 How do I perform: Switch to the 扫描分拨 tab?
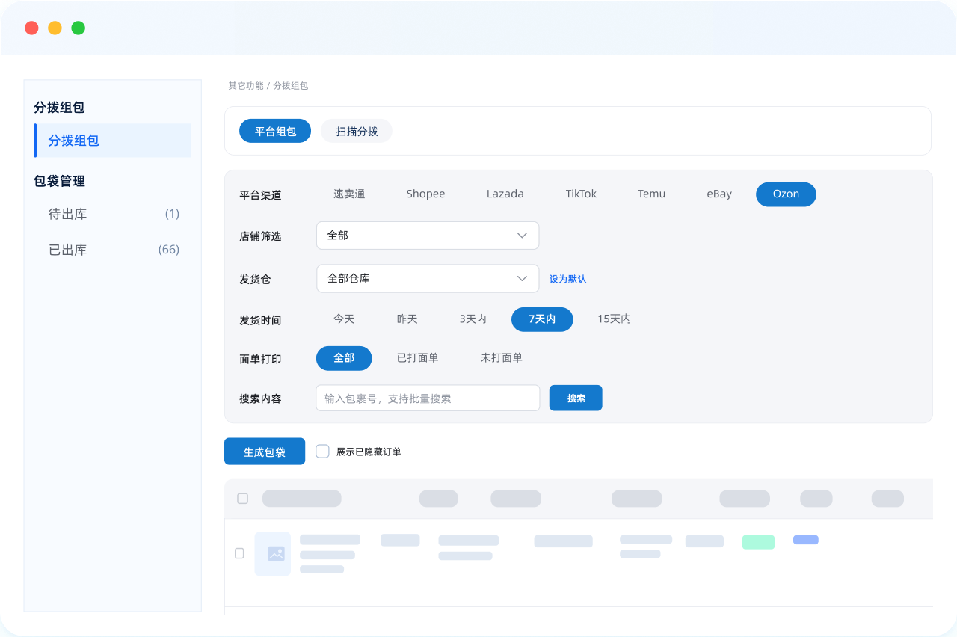(357, 132)
